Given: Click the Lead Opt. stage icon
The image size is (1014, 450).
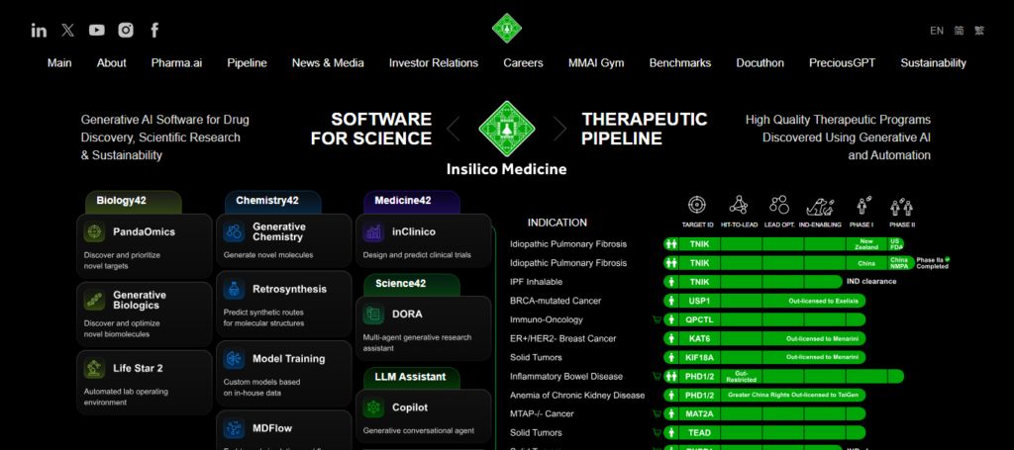Looking at the screenshot, I should click(x=779, y=206).
